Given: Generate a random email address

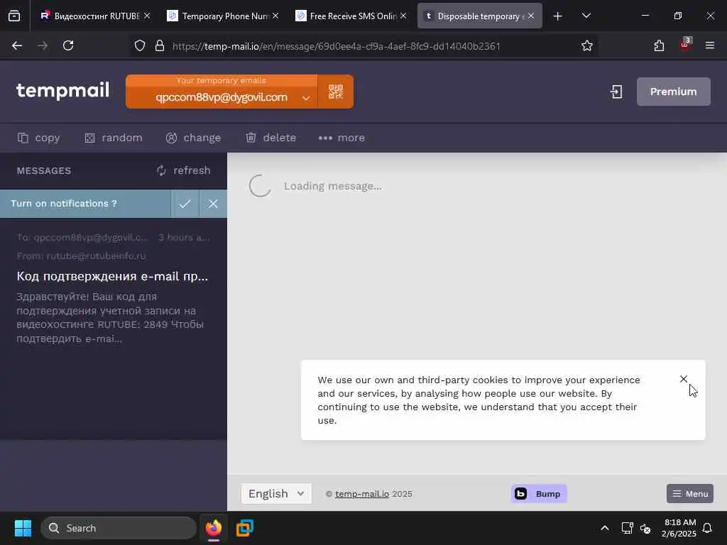Looking at the screenshot, I should [x=114, y=138].
